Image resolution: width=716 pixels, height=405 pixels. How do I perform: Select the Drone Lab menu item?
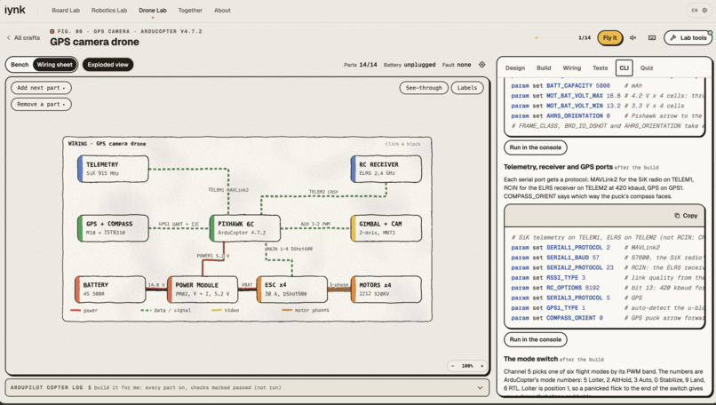pyautogui.click(x=153, y=10)
